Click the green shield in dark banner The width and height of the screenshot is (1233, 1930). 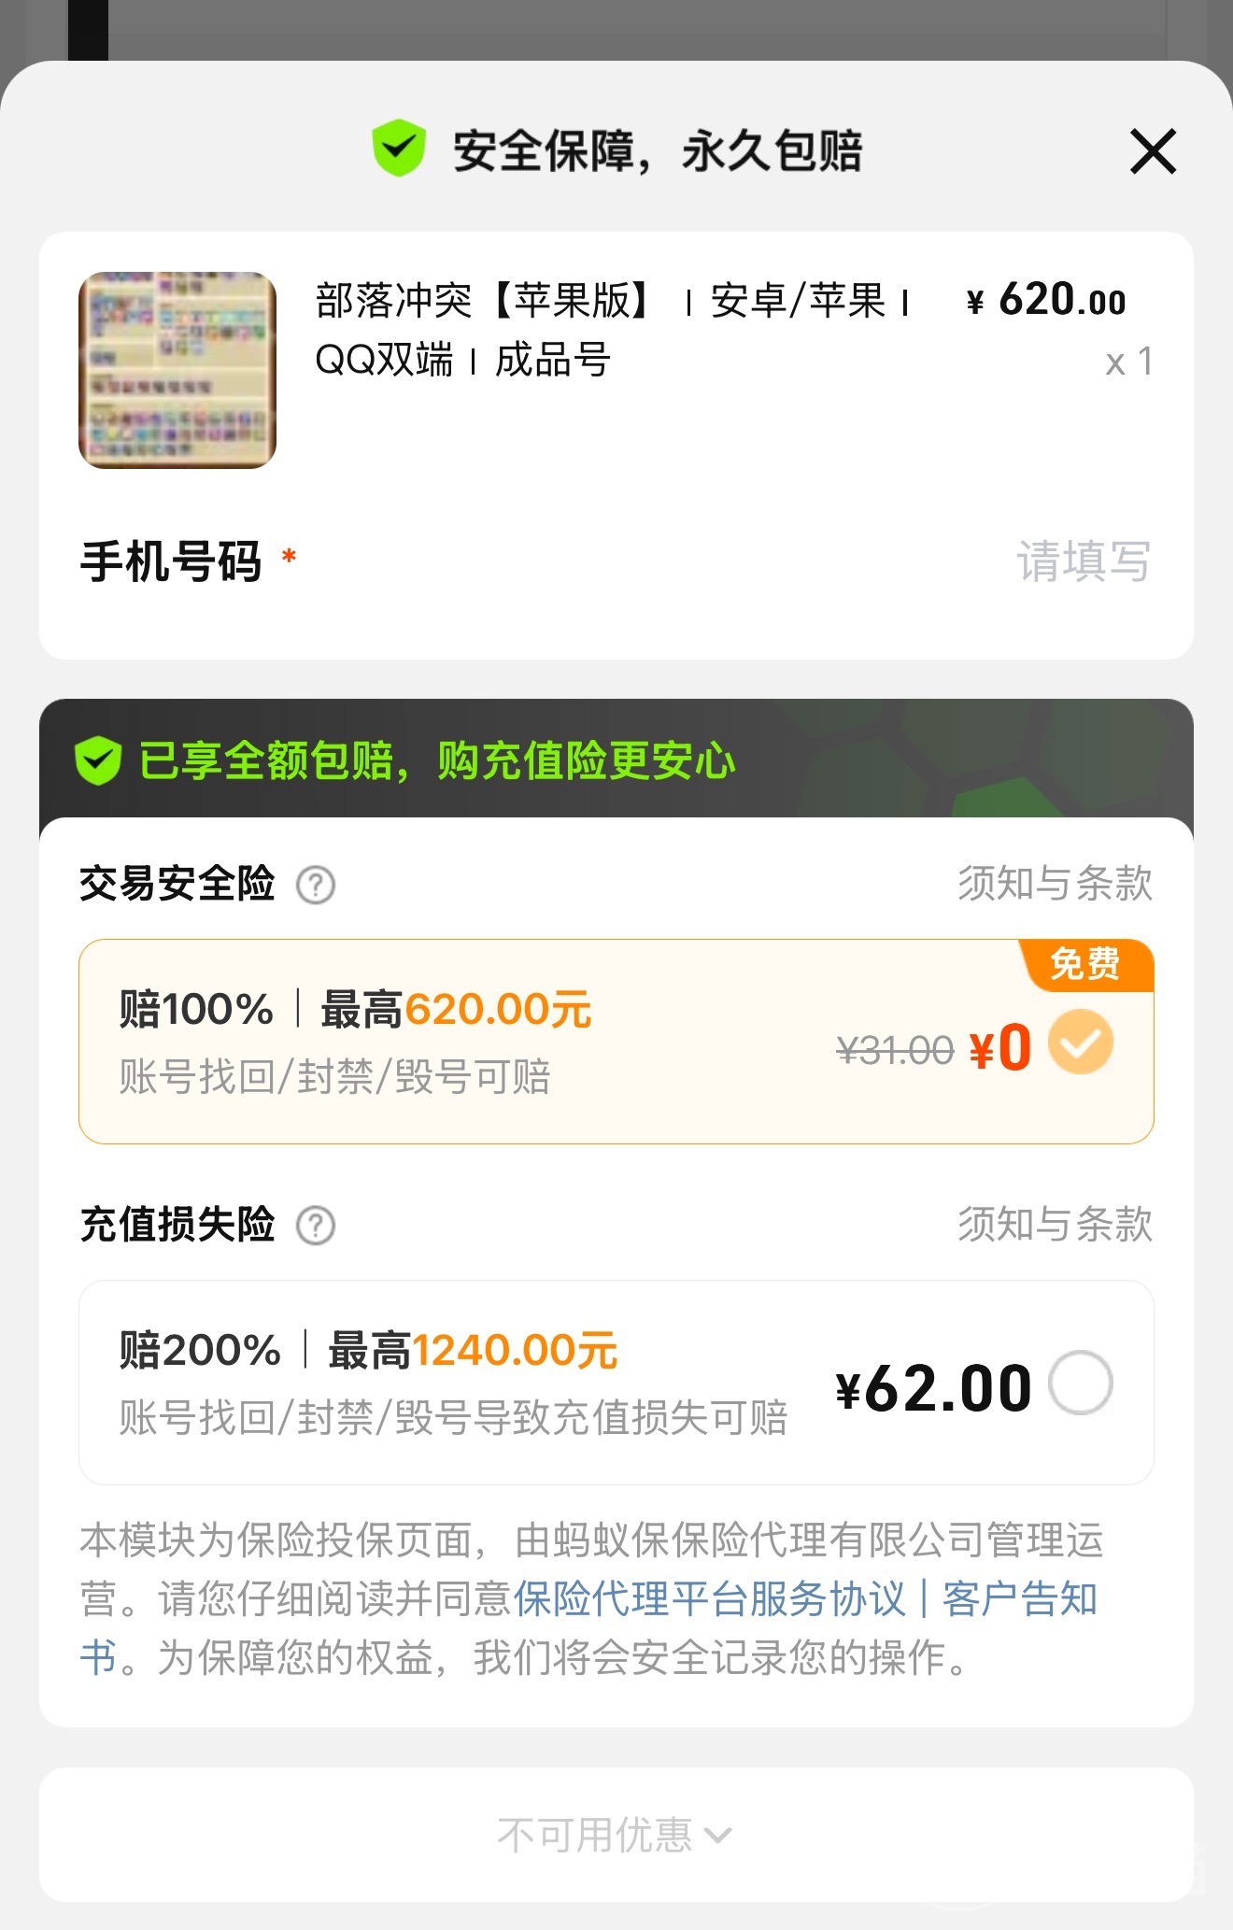pos(98,760)
